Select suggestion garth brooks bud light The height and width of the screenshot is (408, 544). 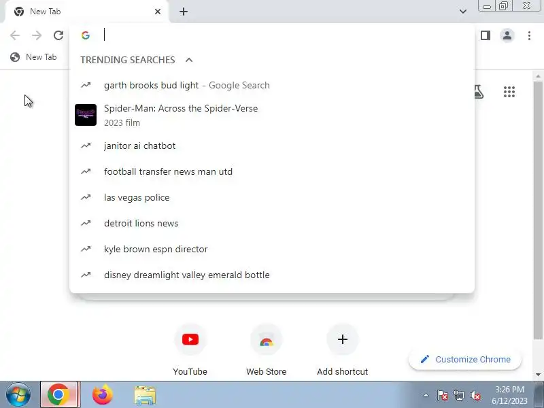(272, 86)
